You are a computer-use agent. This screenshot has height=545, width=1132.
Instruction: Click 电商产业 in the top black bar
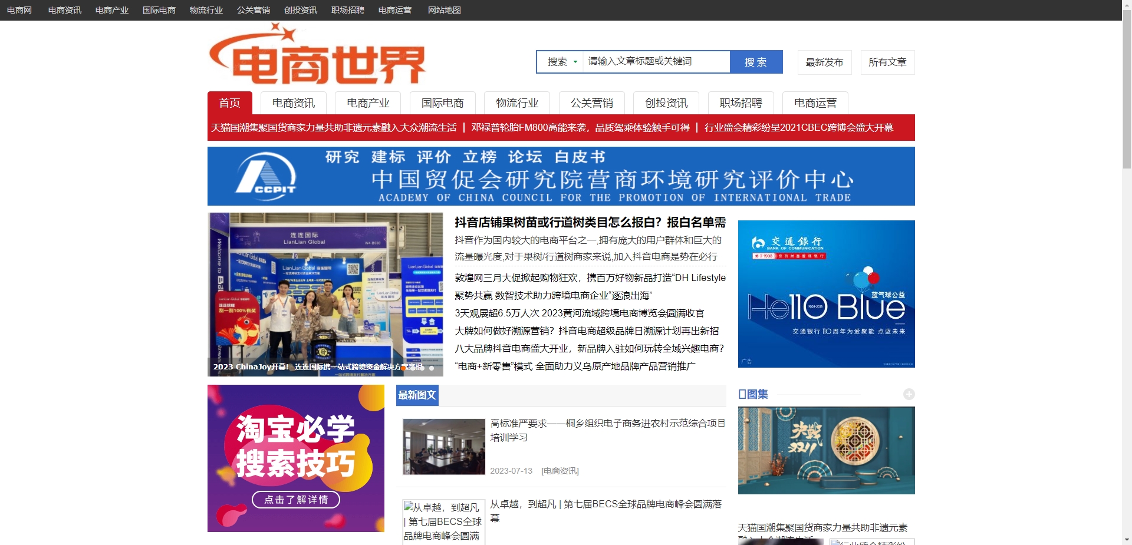112,10
